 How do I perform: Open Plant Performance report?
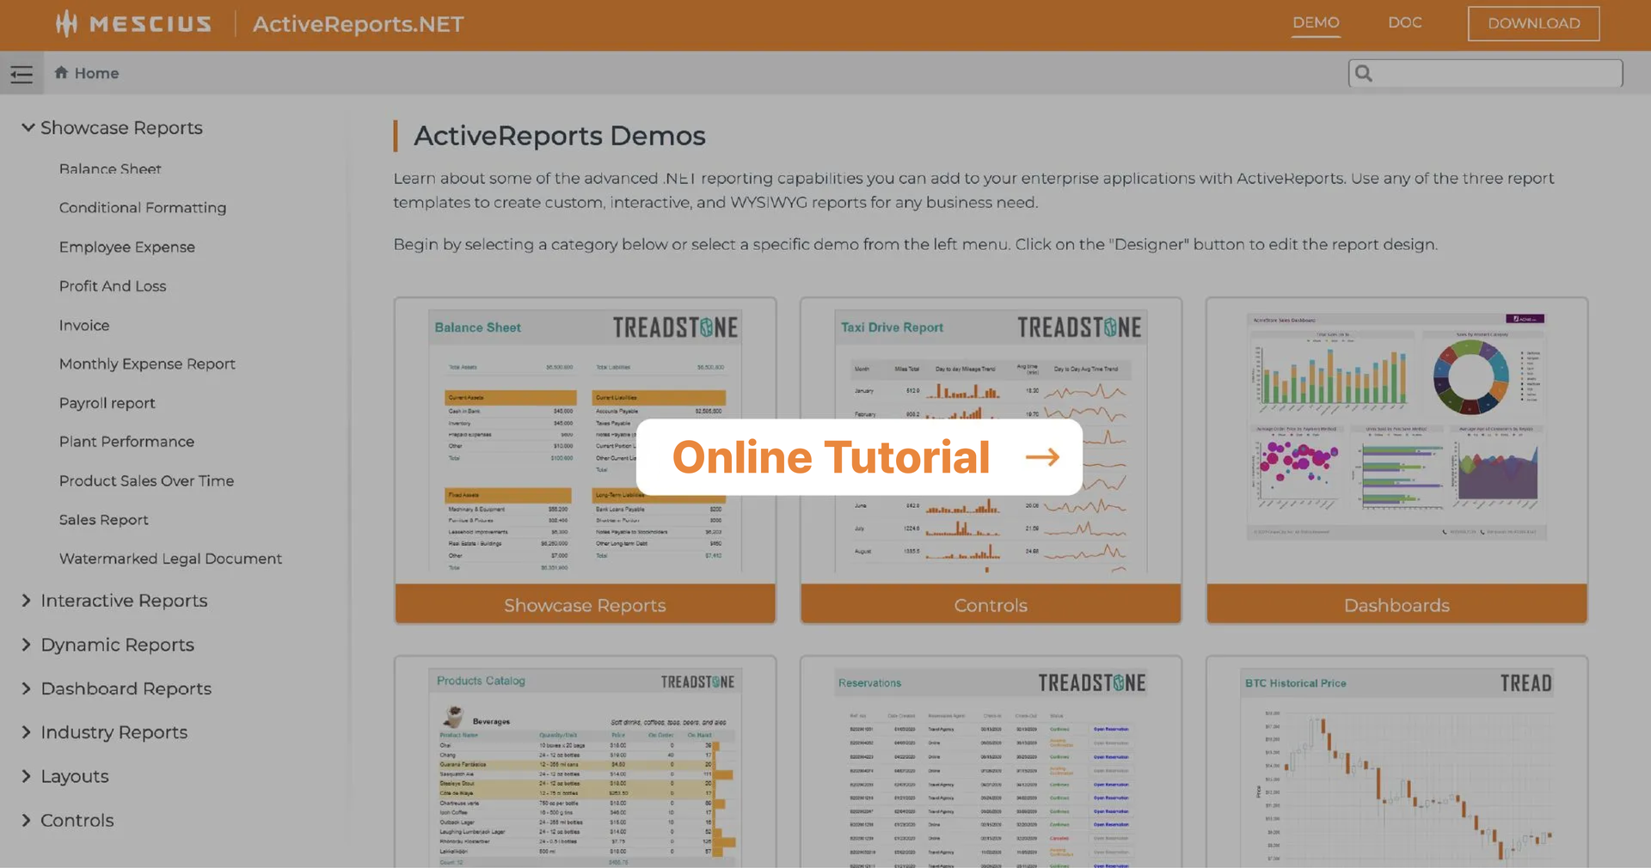126,442
